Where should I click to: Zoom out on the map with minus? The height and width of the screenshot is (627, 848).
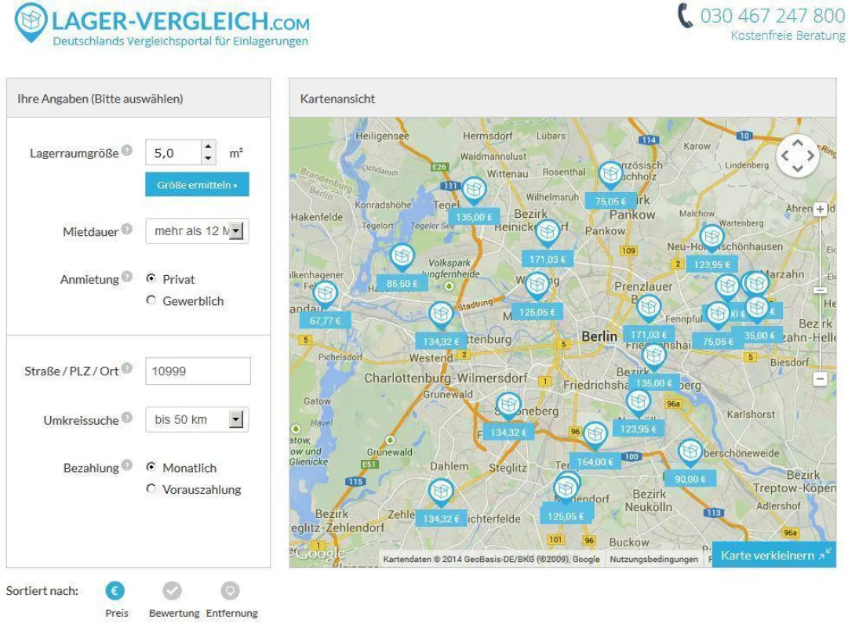820,379
